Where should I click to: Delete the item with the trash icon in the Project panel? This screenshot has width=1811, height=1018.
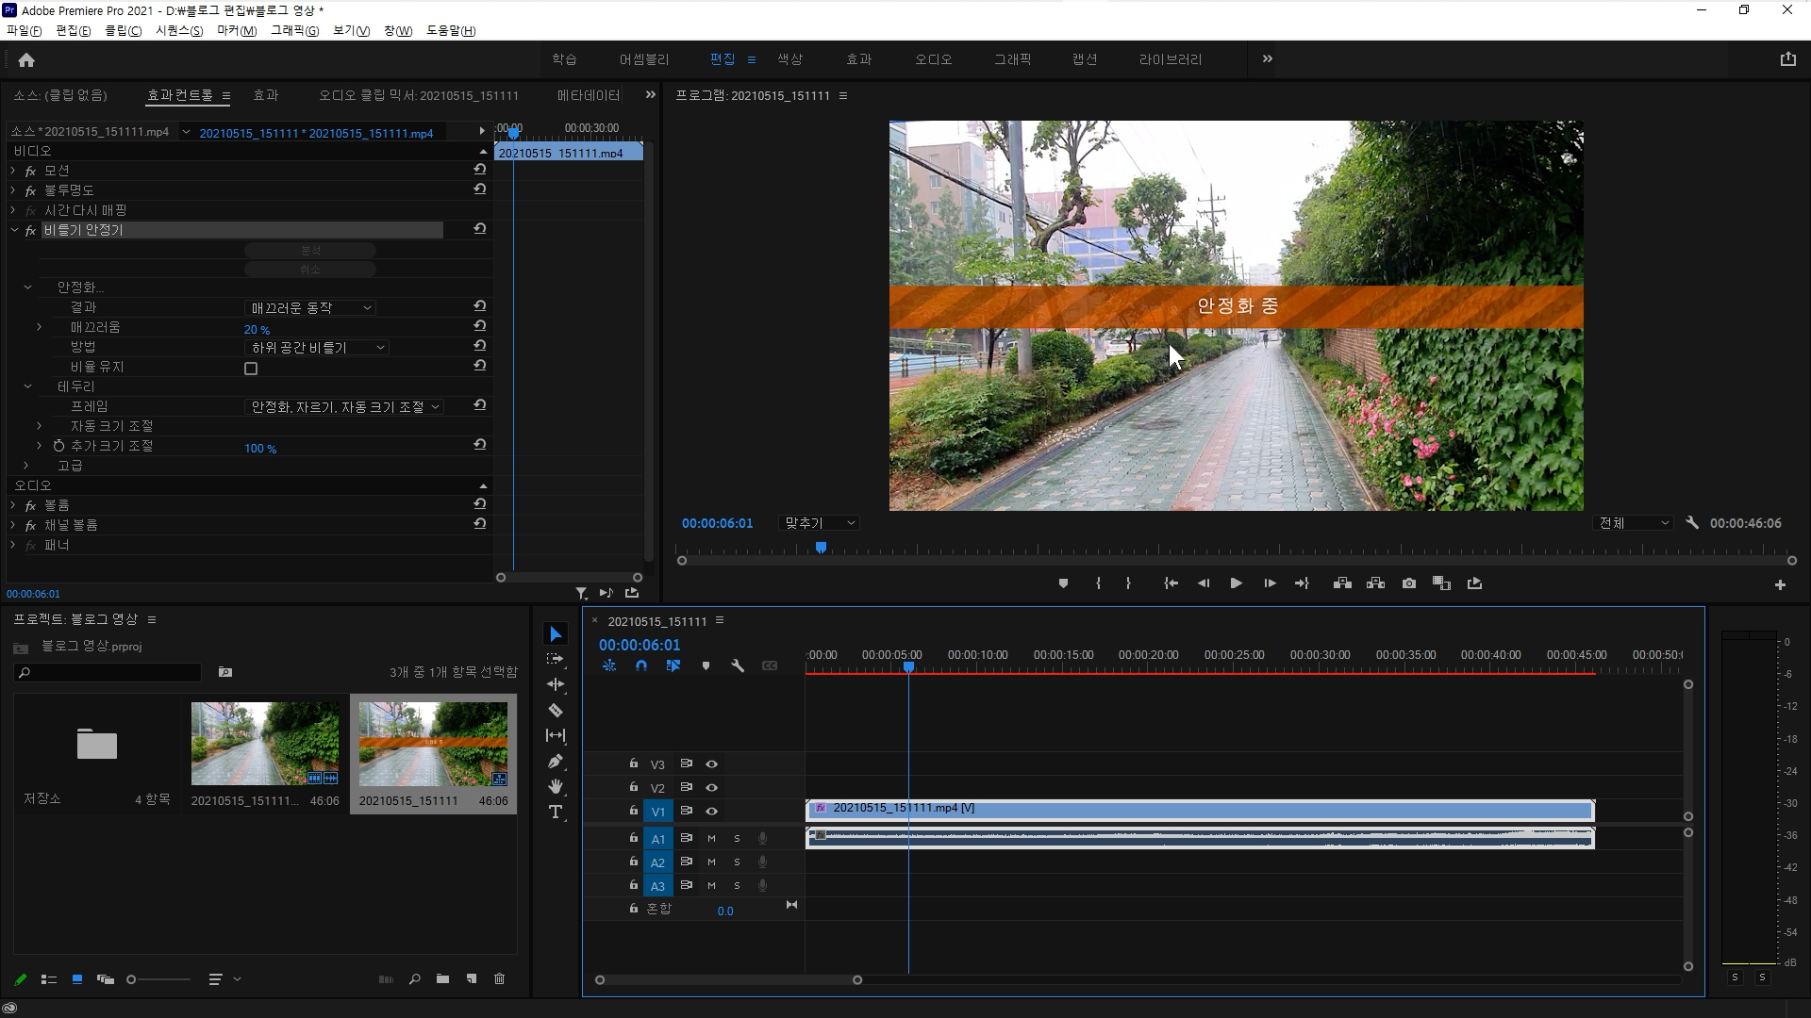coord(500,979)
